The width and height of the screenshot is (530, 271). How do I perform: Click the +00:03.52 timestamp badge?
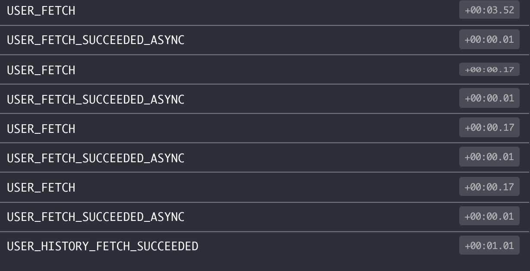click(489, 10)
